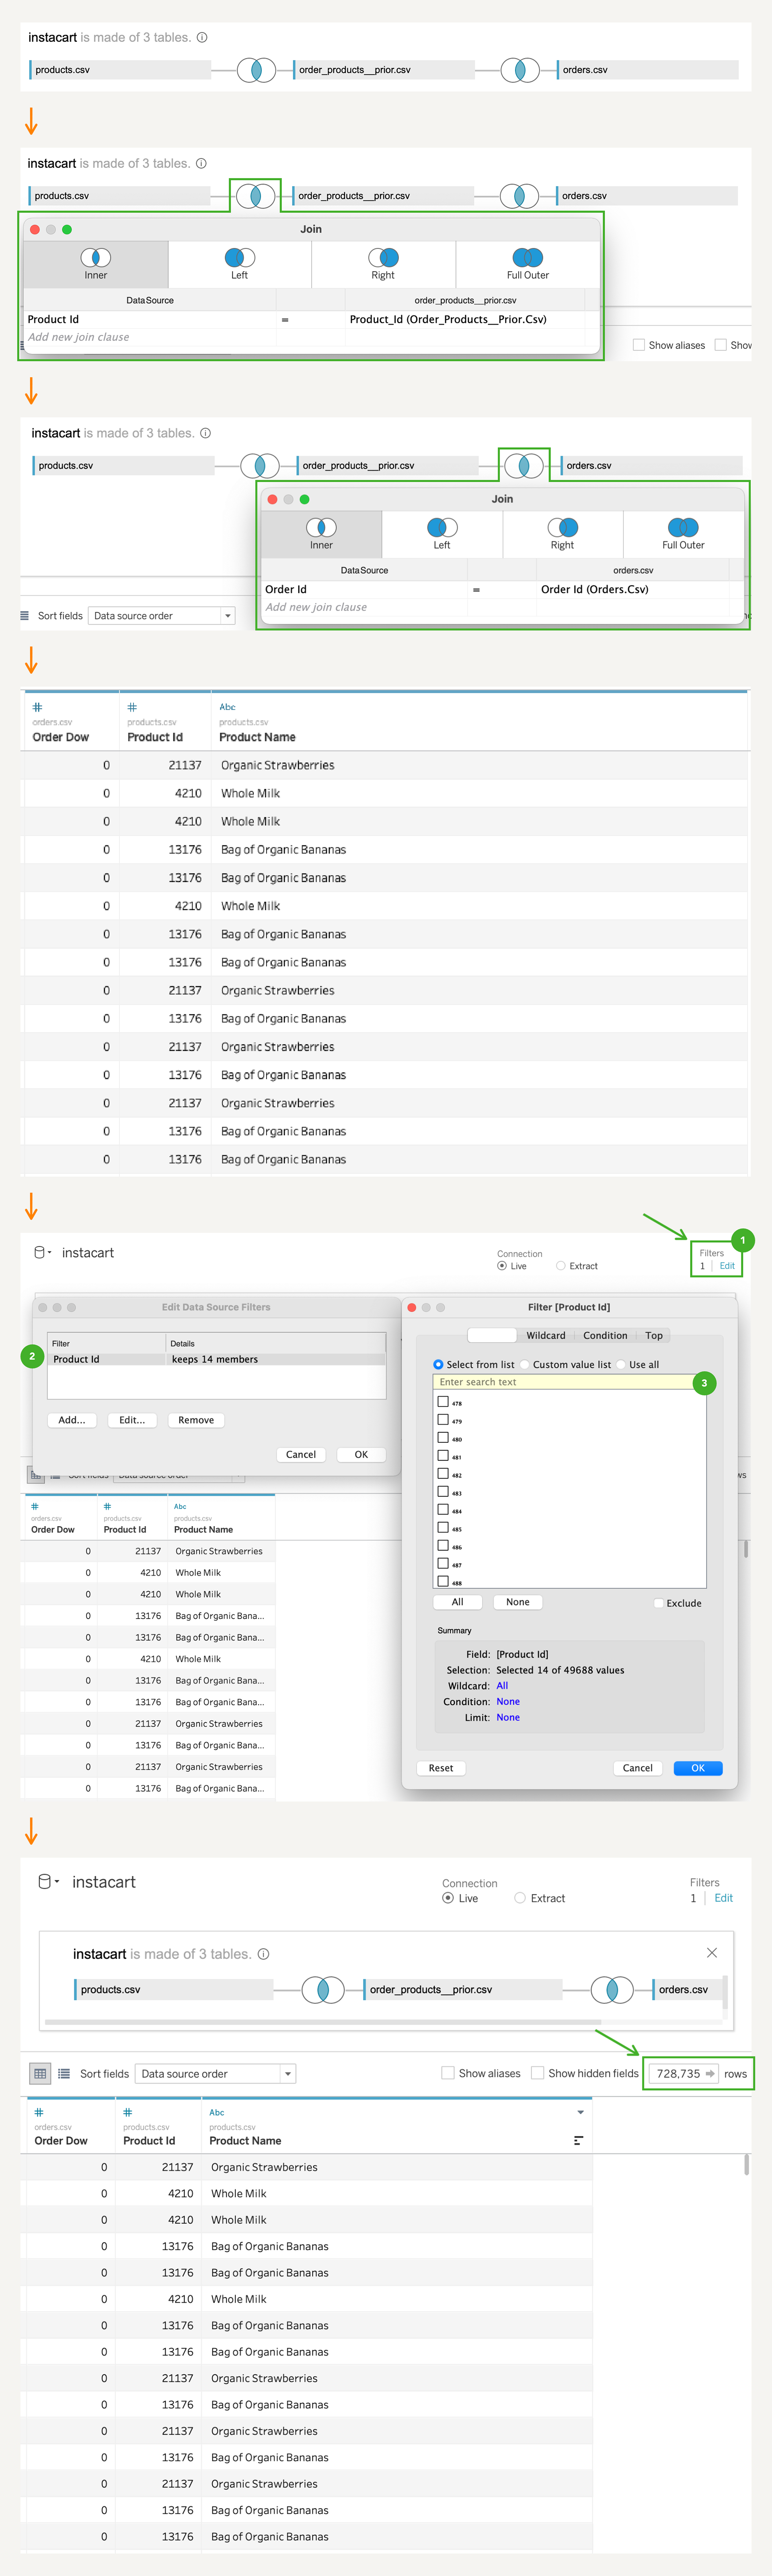
Task: Click info icon in the closable canvas panel
Action: (264, 1954)
